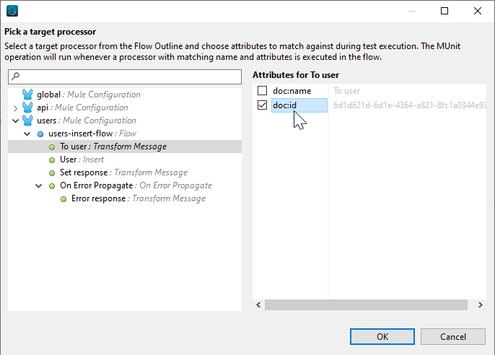This screenshot has width=495, height=355.
Task: Click the api Mule Configuration icon
Action: (x=27, y=108)
